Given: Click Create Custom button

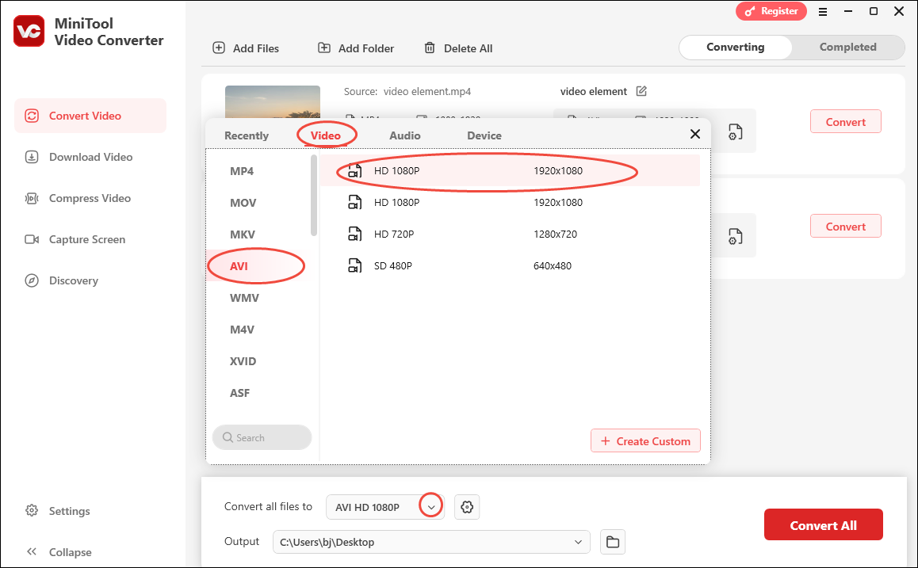Looking at the screenshot, I should click(645, 441).
